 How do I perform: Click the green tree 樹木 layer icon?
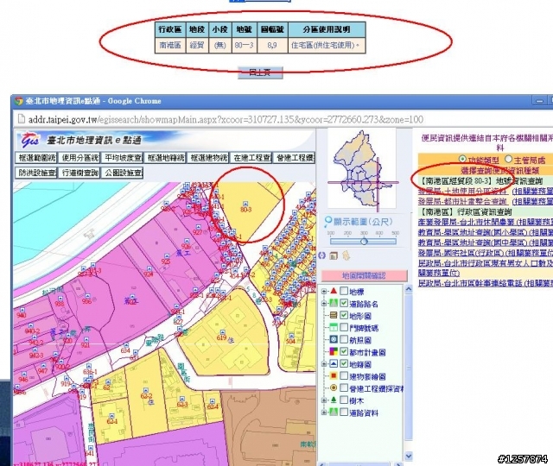coord(334,400)
